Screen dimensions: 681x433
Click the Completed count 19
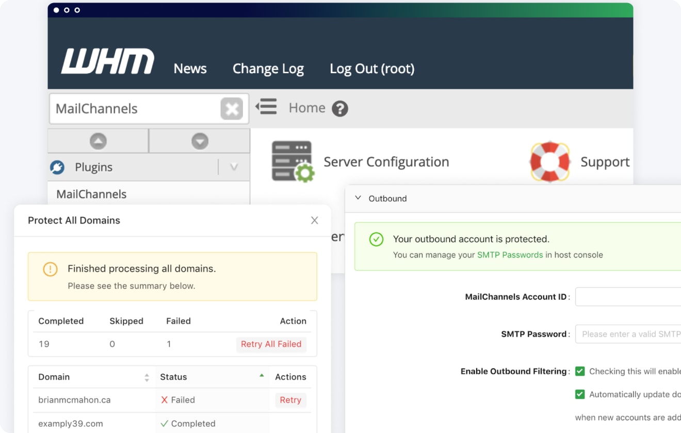pos(44,344)
